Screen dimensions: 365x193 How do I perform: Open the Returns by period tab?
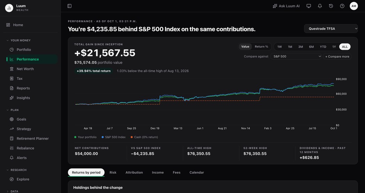tap(86, 172)
